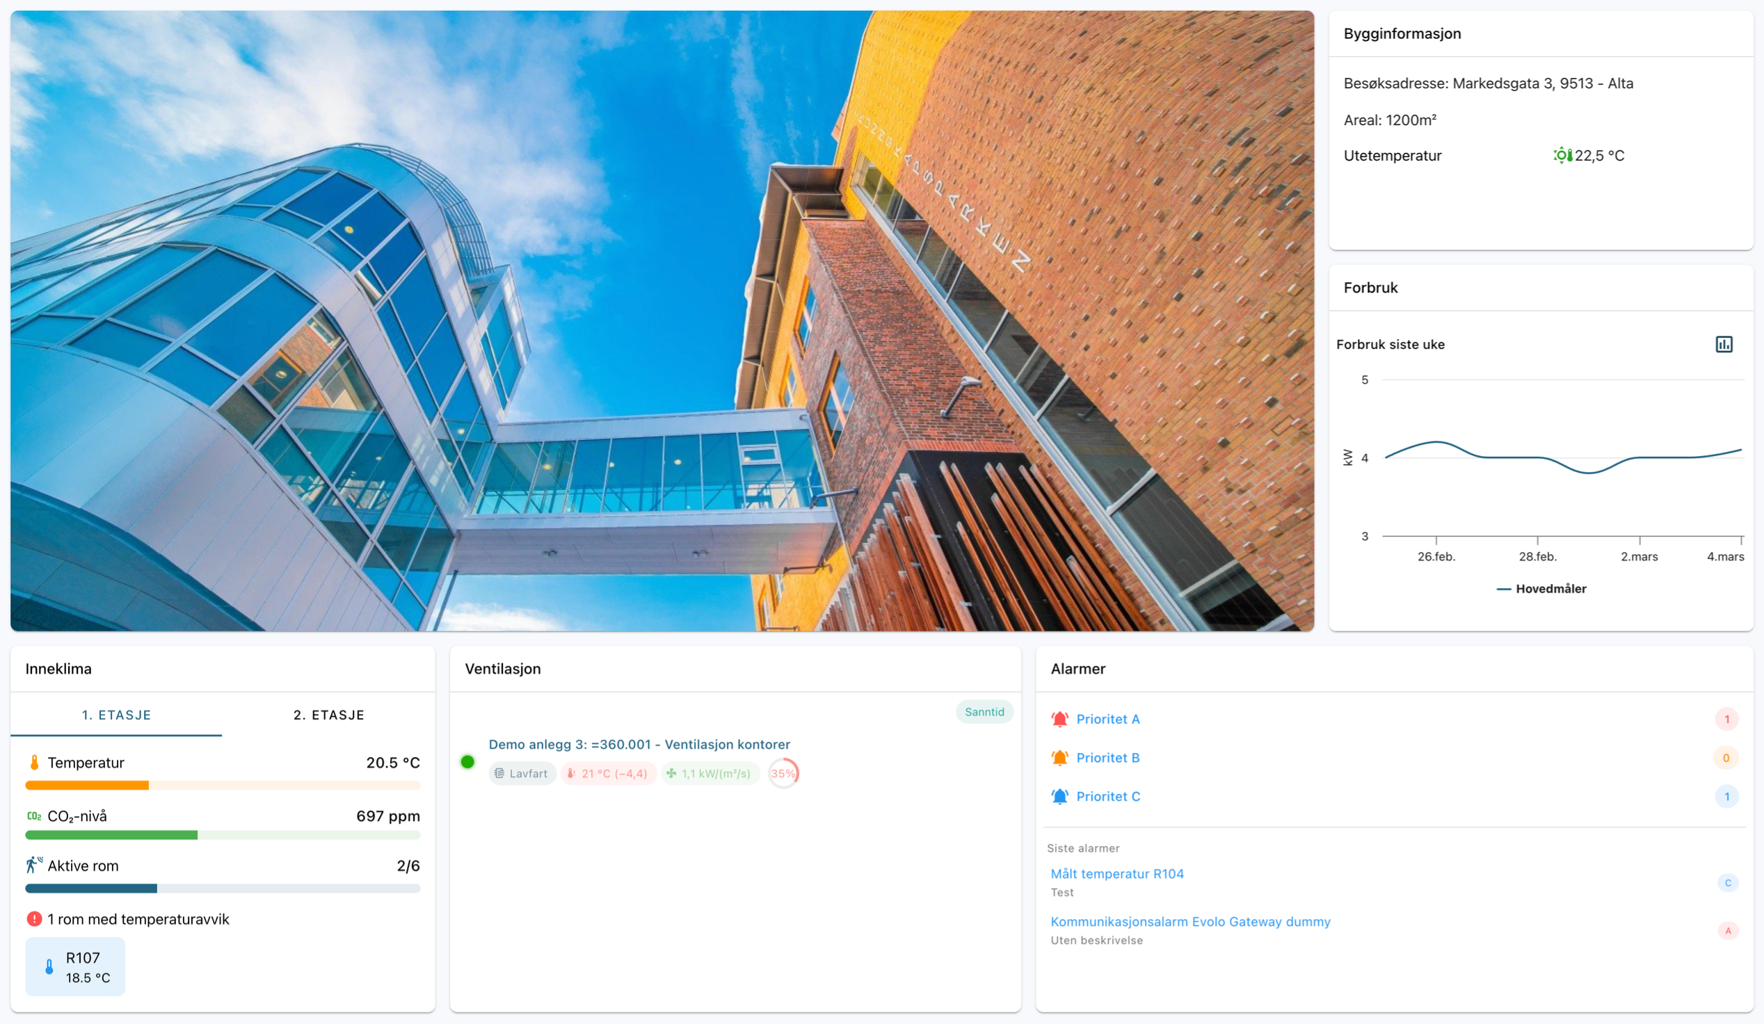Switch to the 2. ETASJE tab
Image resolution: width=1764 pixels, height=1024 pixels.
[x=328, y=715]
